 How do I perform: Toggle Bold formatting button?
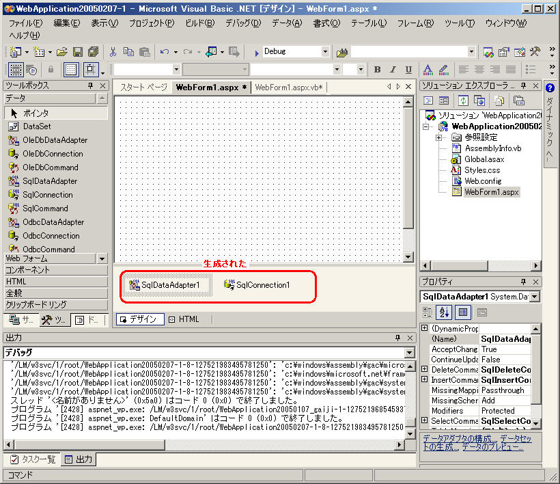[377, 70]
